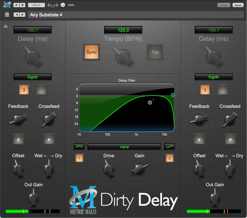
Task: Click the small L link icon
Action: coord(6,26)
